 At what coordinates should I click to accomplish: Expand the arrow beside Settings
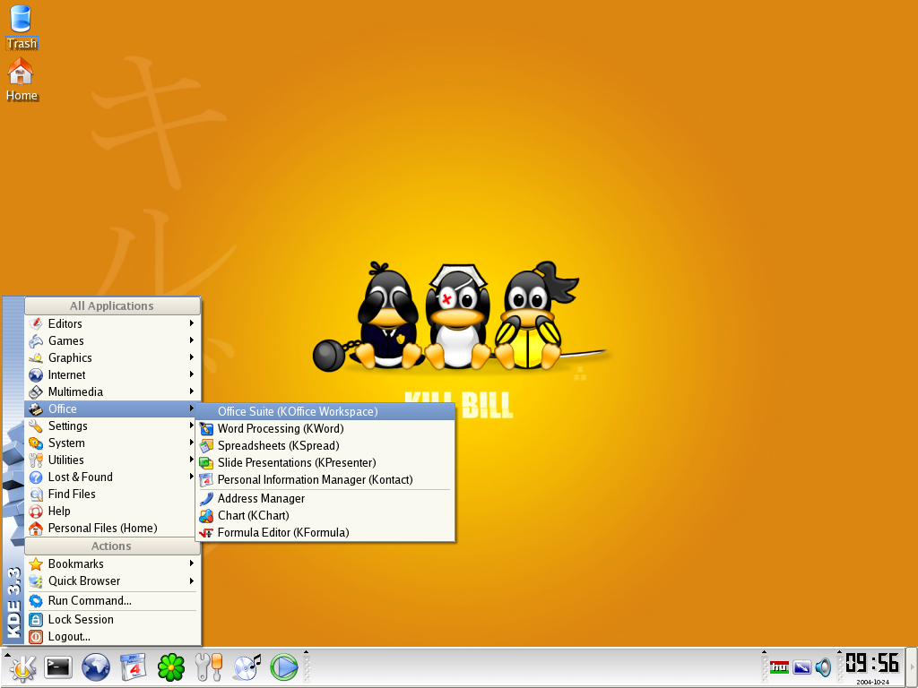click(x=192, y=426)
